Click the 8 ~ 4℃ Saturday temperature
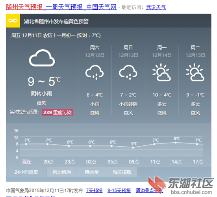This screenshot has width=217, height=197. (95, 95)
